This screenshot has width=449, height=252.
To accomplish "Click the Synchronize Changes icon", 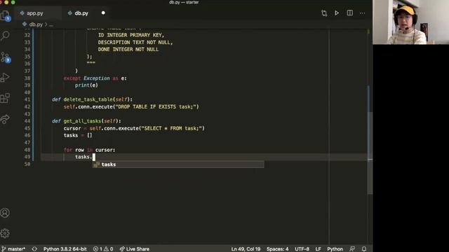I will point(34,249).
